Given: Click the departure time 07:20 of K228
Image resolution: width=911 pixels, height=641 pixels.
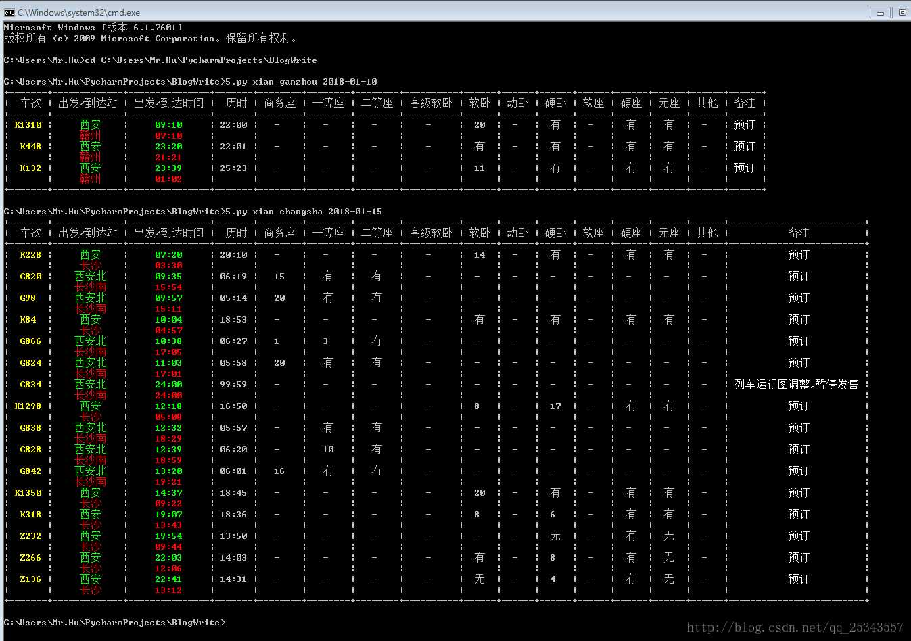Looking at the screenshot, I should [x=168, y=255].
